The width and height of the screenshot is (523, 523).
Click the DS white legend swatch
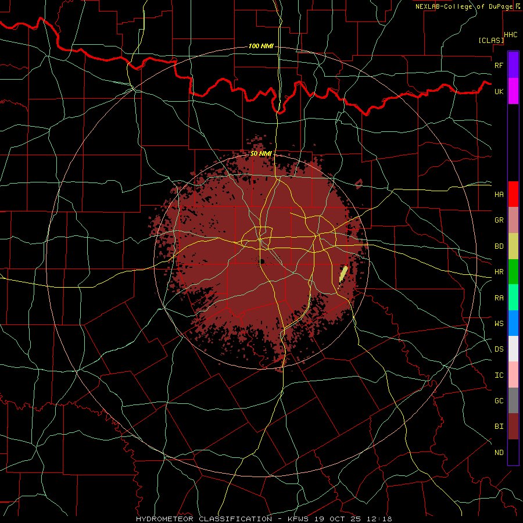pyautogui.click(x=513, y=349)
